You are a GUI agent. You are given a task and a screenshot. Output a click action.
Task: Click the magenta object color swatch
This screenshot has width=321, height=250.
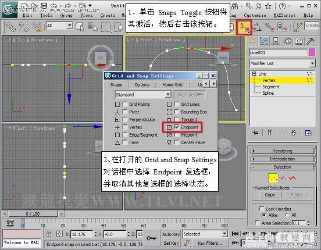tap(312, 53)
